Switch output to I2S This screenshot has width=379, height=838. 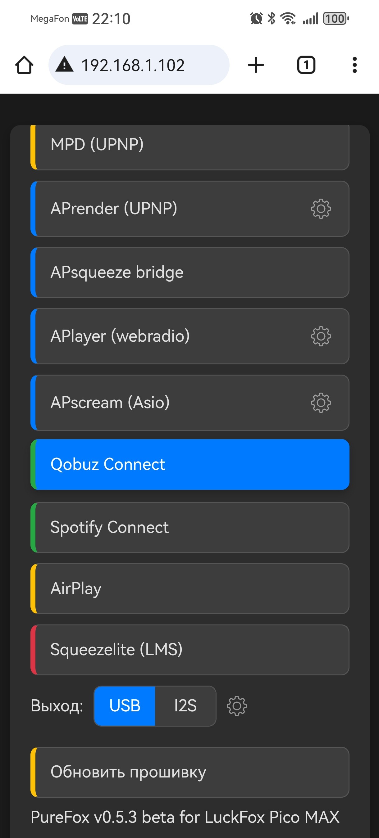[185, 705]
